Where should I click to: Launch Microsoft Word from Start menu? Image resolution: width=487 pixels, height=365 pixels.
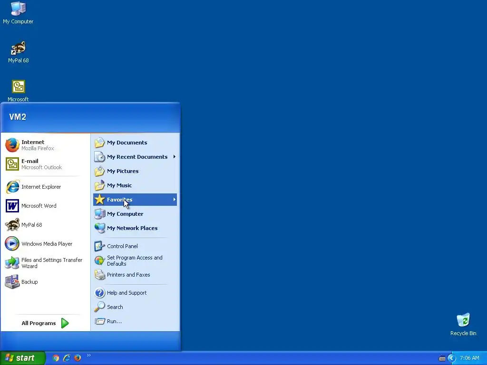pyautogui.click(x=45, y=206)
